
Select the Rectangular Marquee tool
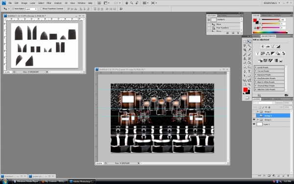point(245,42)
